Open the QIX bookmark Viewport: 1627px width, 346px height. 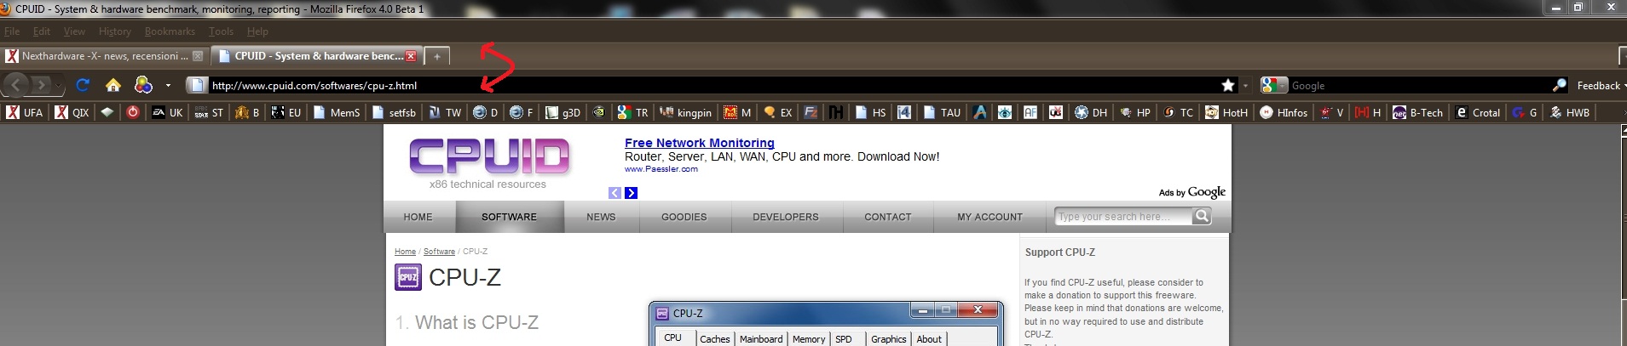click(72, 112)
